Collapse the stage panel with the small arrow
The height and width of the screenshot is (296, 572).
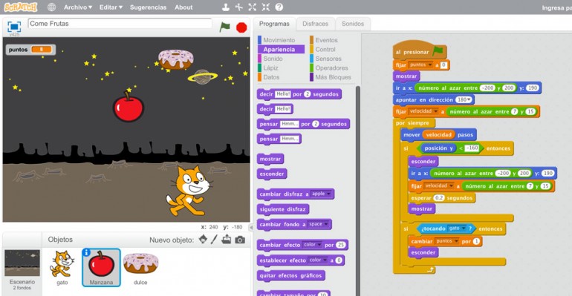(250, 227)
